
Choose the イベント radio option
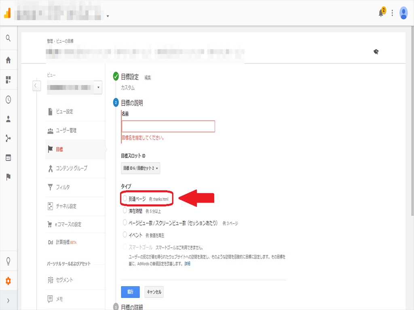point(125,235)
